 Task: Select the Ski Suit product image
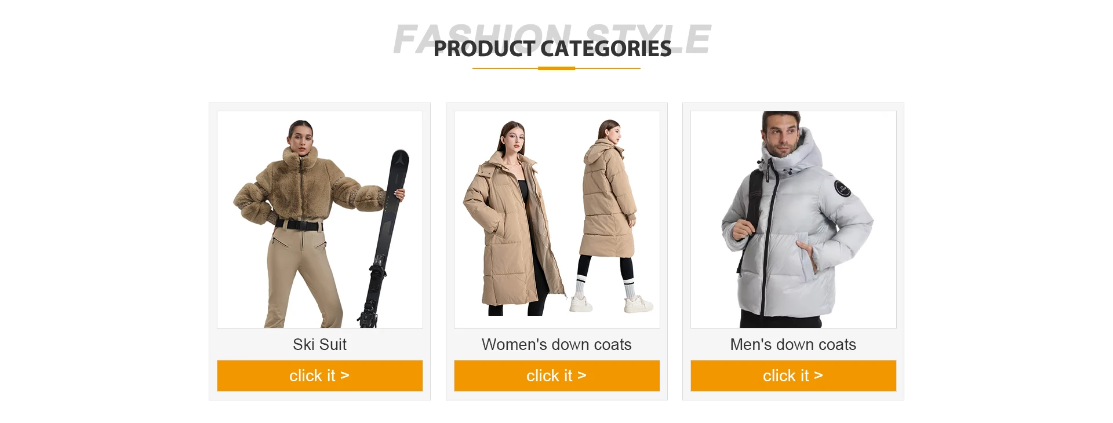pyautogui.click(x=319, y=220)
